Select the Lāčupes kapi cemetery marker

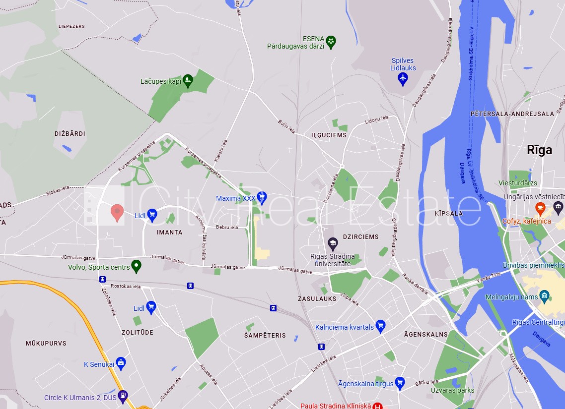click(x=188, y=81)
